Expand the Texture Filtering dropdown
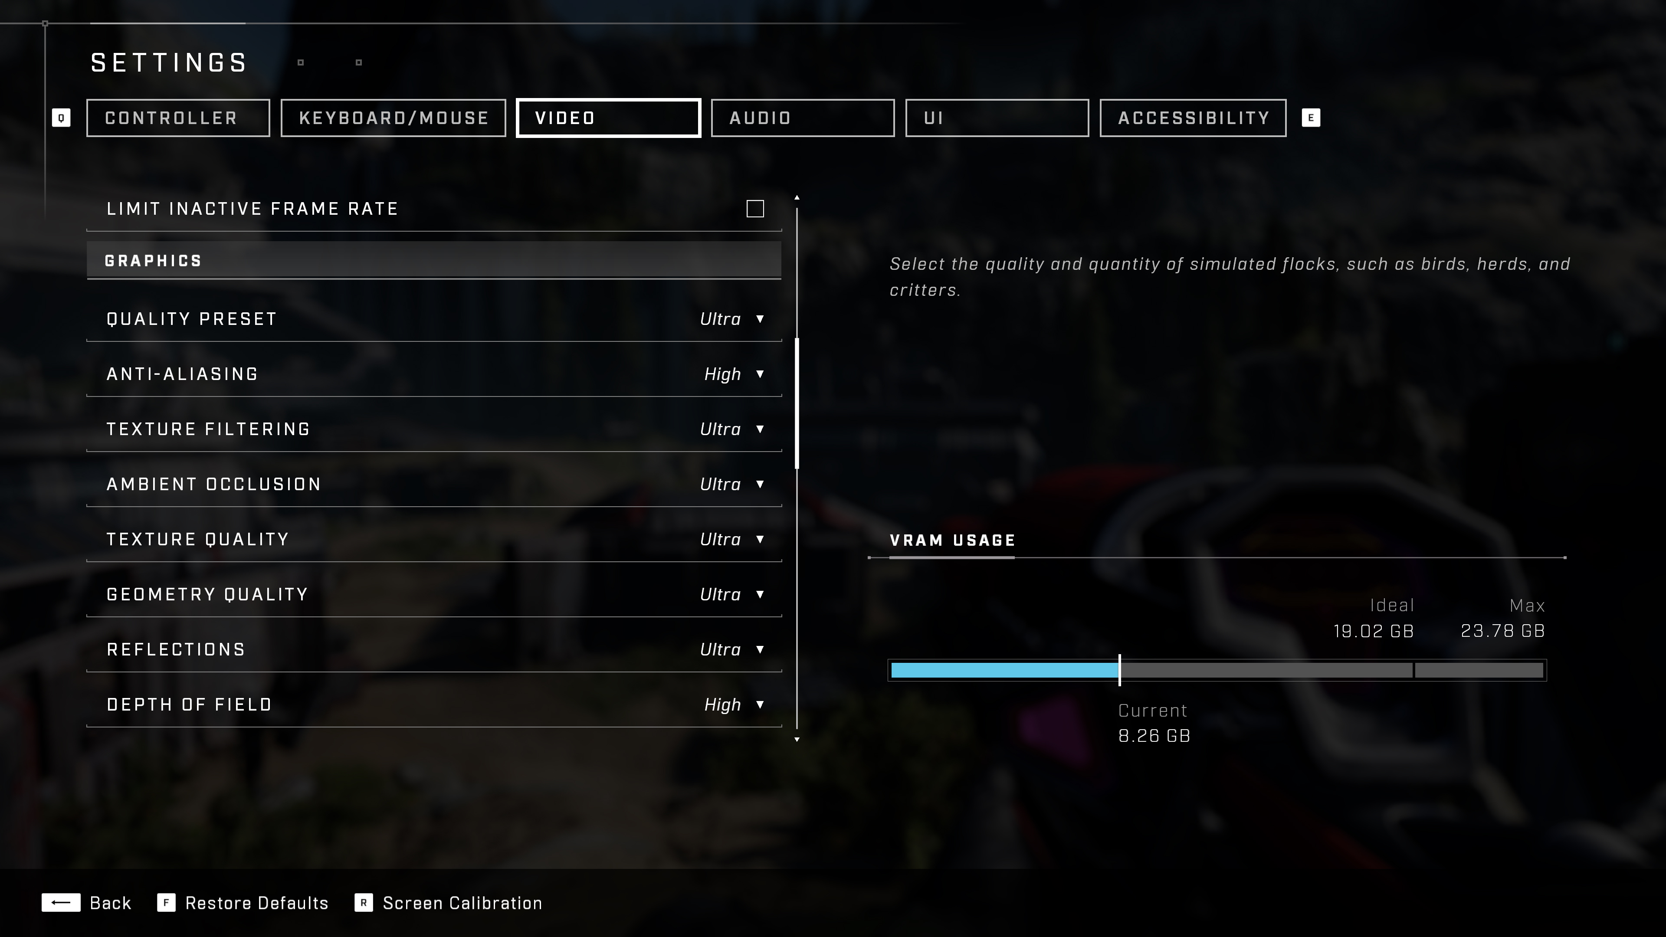1666x937 pixels. click(x=759, y=428)
